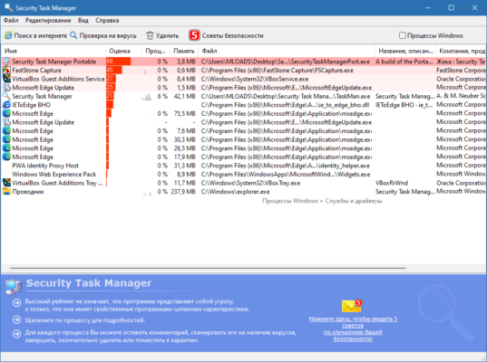Viewport: 487px width, 362px height.
Task: Click the Поиск в интернете button
Action: pos(35,35)
